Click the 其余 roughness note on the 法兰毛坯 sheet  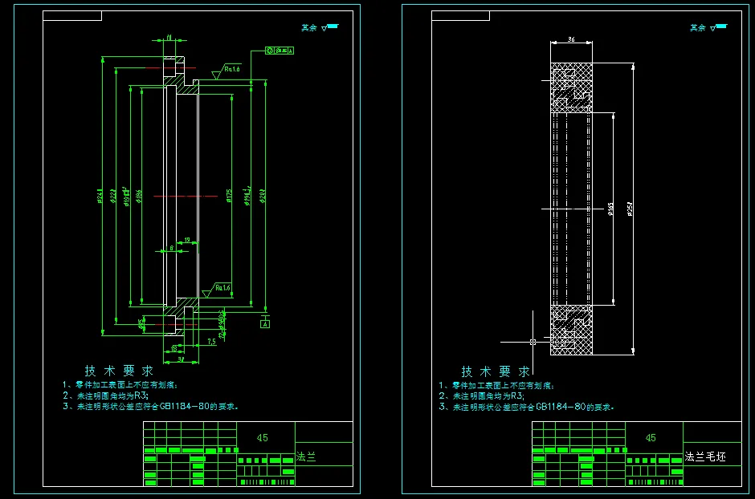click(x=708, y=27)
